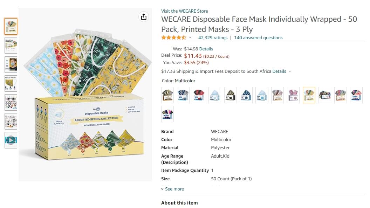
Task: Click the 4.5-star rating stars
Action: (173, 37)
